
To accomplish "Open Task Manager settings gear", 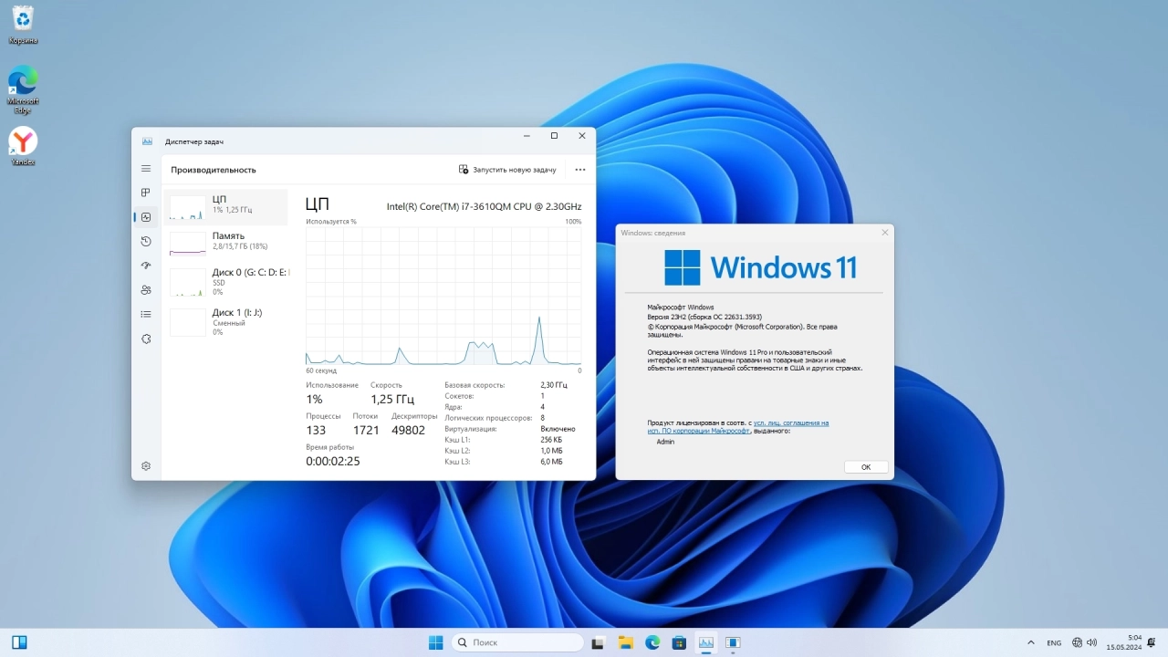I will pos(146,466).
